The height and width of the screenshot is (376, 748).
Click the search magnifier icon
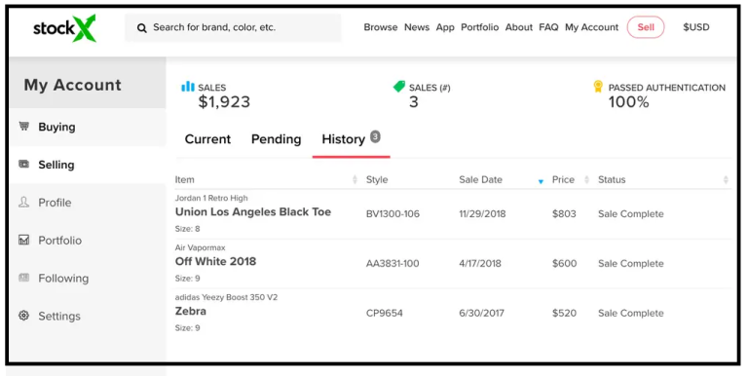141,28
